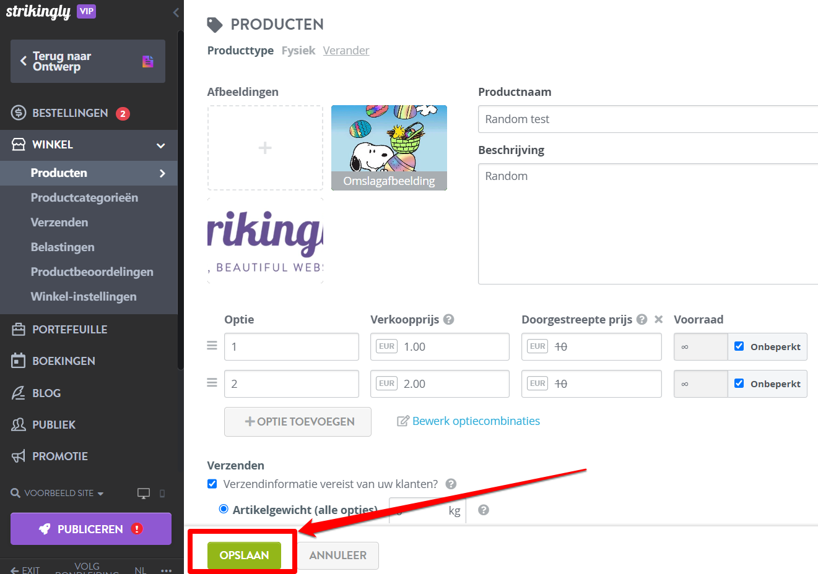Viewport: 818px width, 574px height.
Task: Click the Publiceren warning badge
Action: (x=137, y=529)
